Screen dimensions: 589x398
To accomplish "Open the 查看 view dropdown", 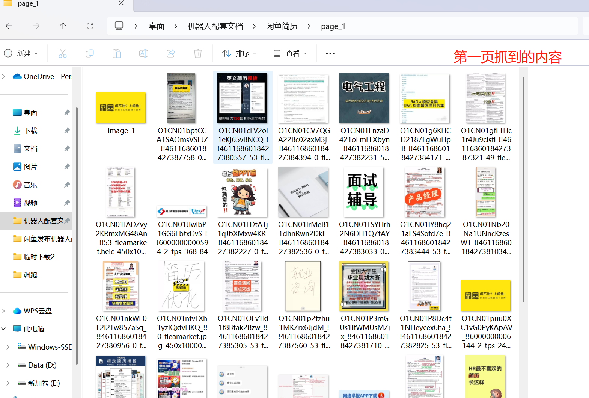I will point(290,54).
